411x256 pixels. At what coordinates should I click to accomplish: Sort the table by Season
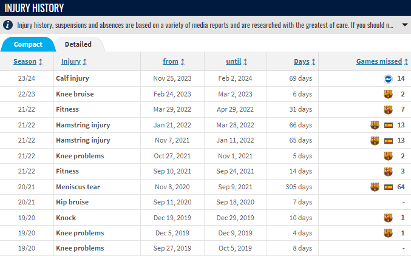tap(25, 61)
